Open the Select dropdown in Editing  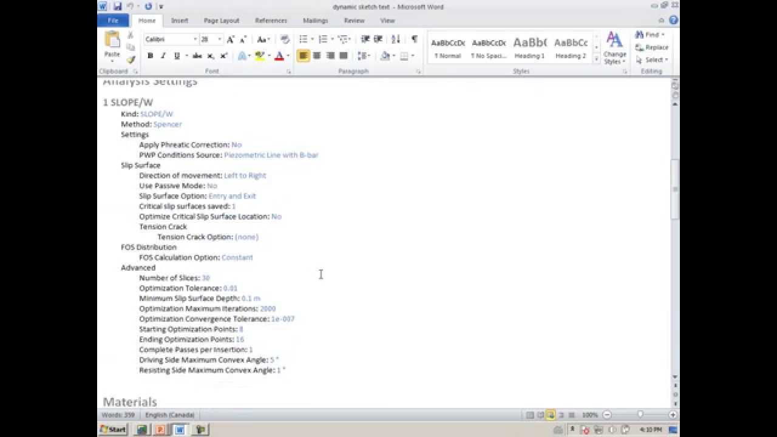[652, 59]
